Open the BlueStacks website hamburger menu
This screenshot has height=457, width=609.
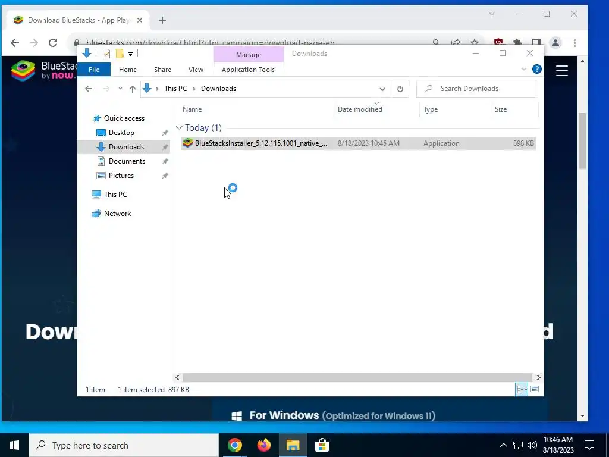[x=562, y=71]
